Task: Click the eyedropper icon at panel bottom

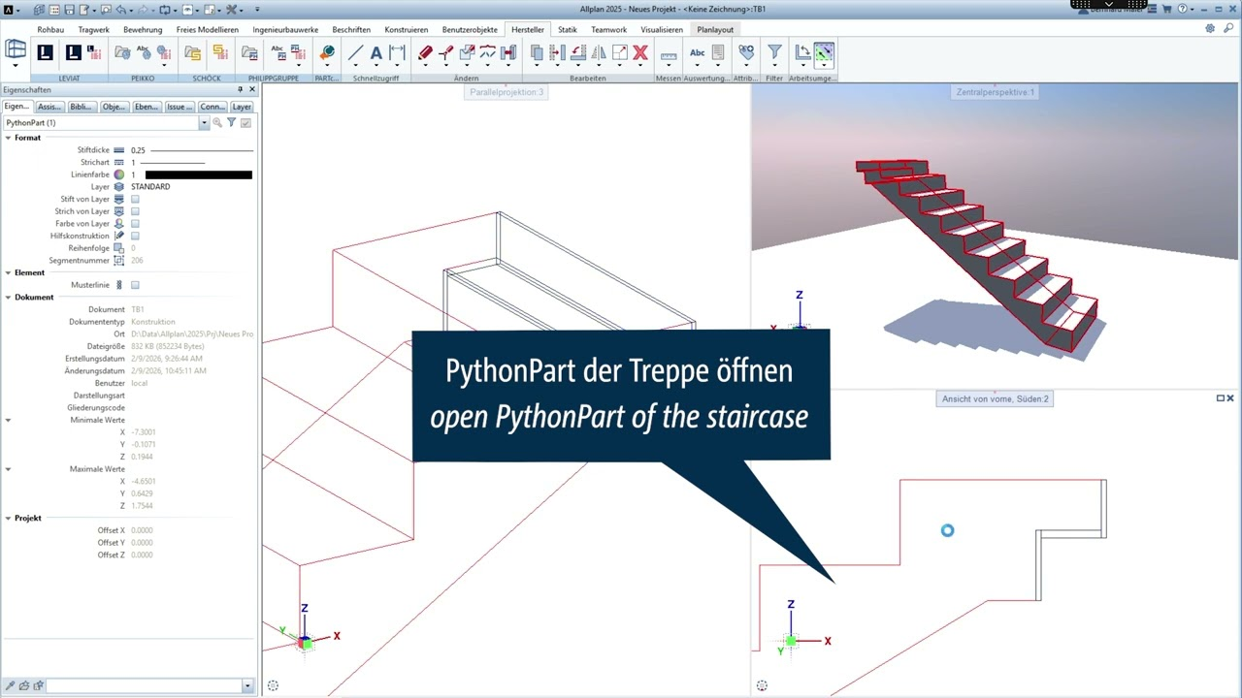Action: click(x=10, y=685)
